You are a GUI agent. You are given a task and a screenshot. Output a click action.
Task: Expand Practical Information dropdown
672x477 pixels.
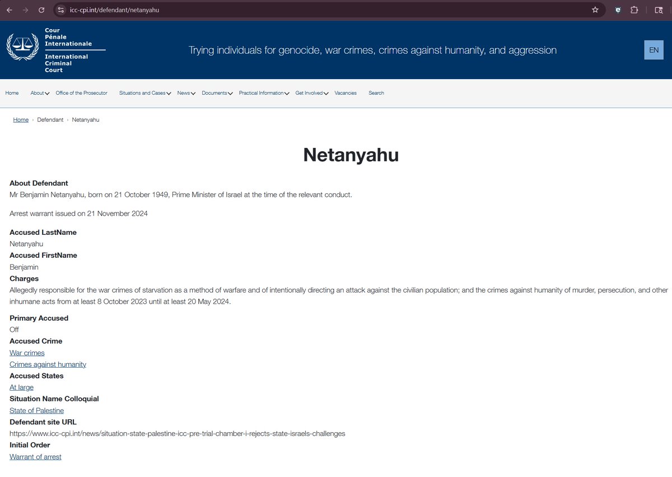pos(264,93)
